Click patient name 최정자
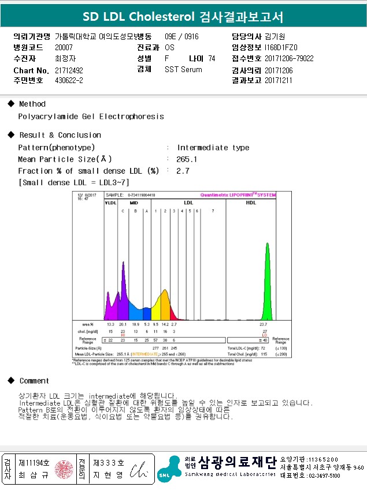This screenshot has height=491, width=367. pos(65,58)
